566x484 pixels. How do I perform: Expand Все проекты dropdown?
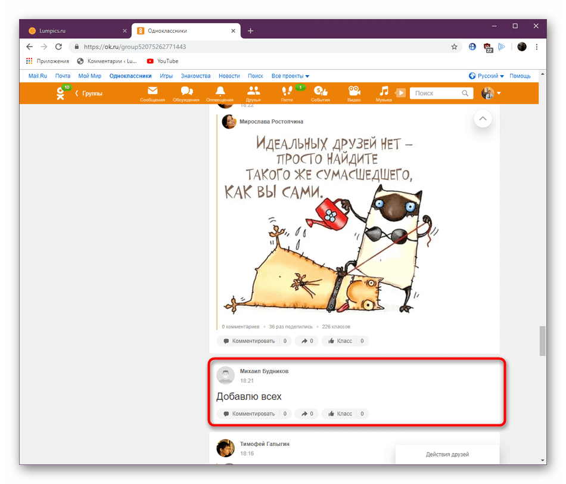pyautogui.click(x=290, y=76)
